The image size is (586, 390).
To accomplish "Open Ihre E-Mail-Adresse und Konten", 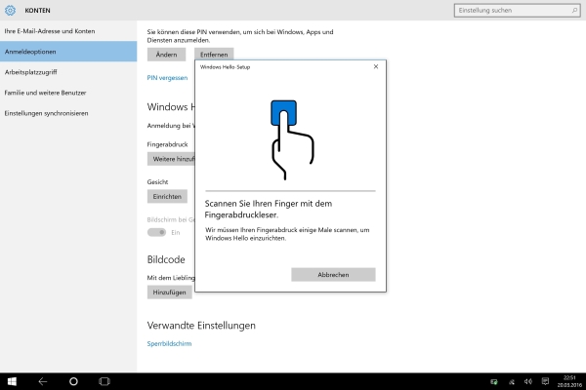I will (68, 31).
